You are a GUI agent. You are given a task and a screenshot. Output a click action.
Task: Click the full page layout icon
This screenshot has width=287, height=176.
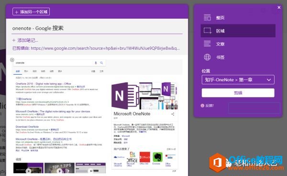tap(207, 18)
